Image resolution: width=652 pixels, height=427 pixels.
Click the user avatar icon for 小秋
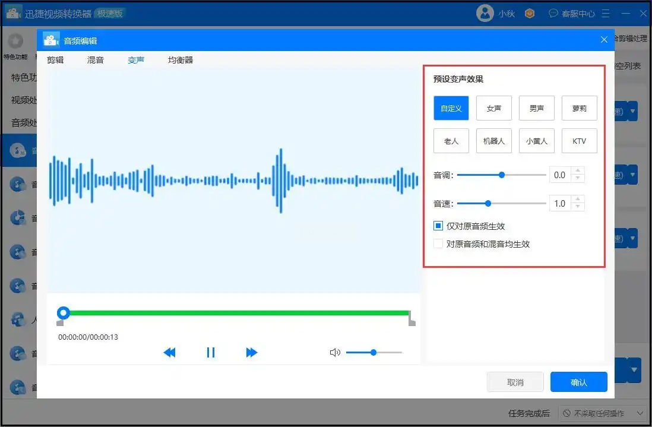click(485, 13)
